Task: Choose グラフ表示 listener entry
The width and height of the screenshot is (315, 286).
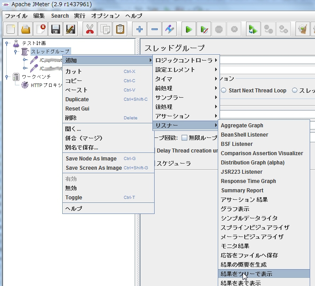Action: [x=264, y=209]
